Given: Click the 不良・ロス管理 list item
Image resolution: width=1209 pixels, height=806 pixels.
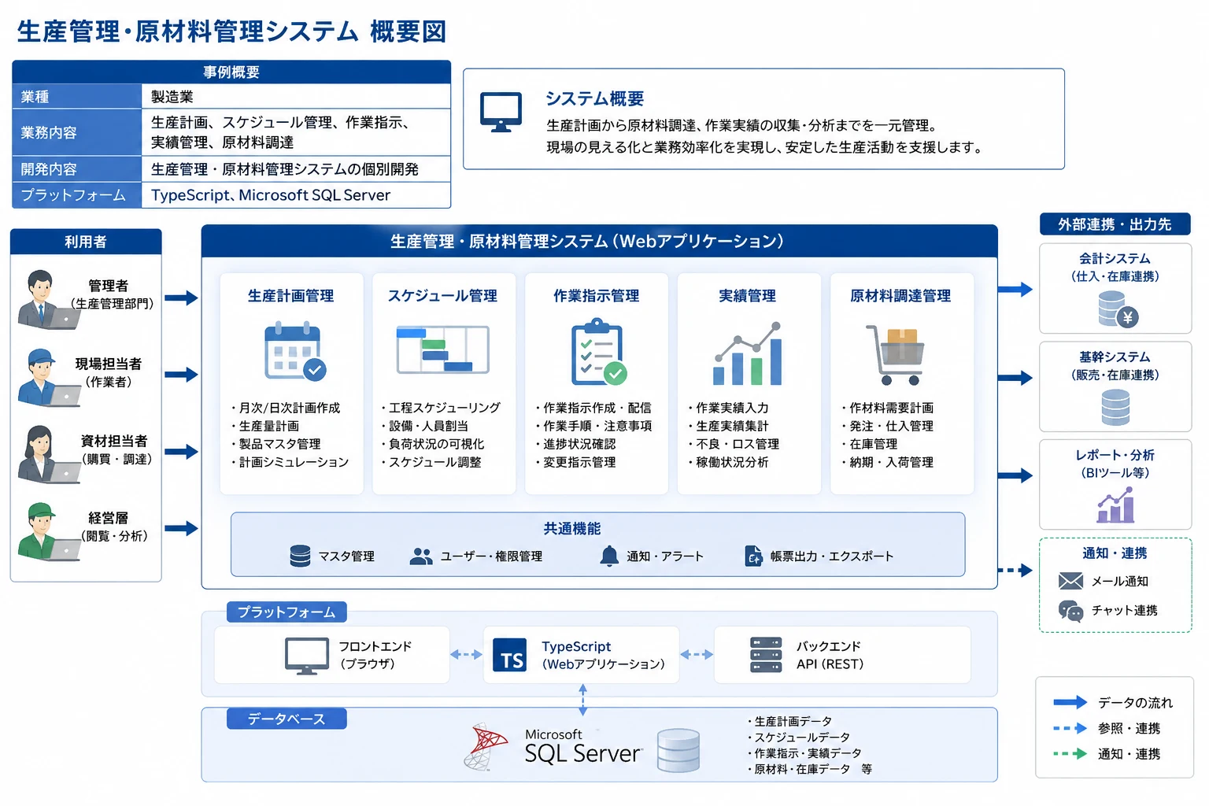Looking at the screenshot, I should 734,444.
